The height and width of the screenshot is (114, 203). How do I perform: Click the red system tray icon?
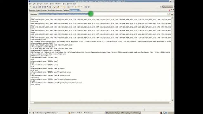pos(161,113)
